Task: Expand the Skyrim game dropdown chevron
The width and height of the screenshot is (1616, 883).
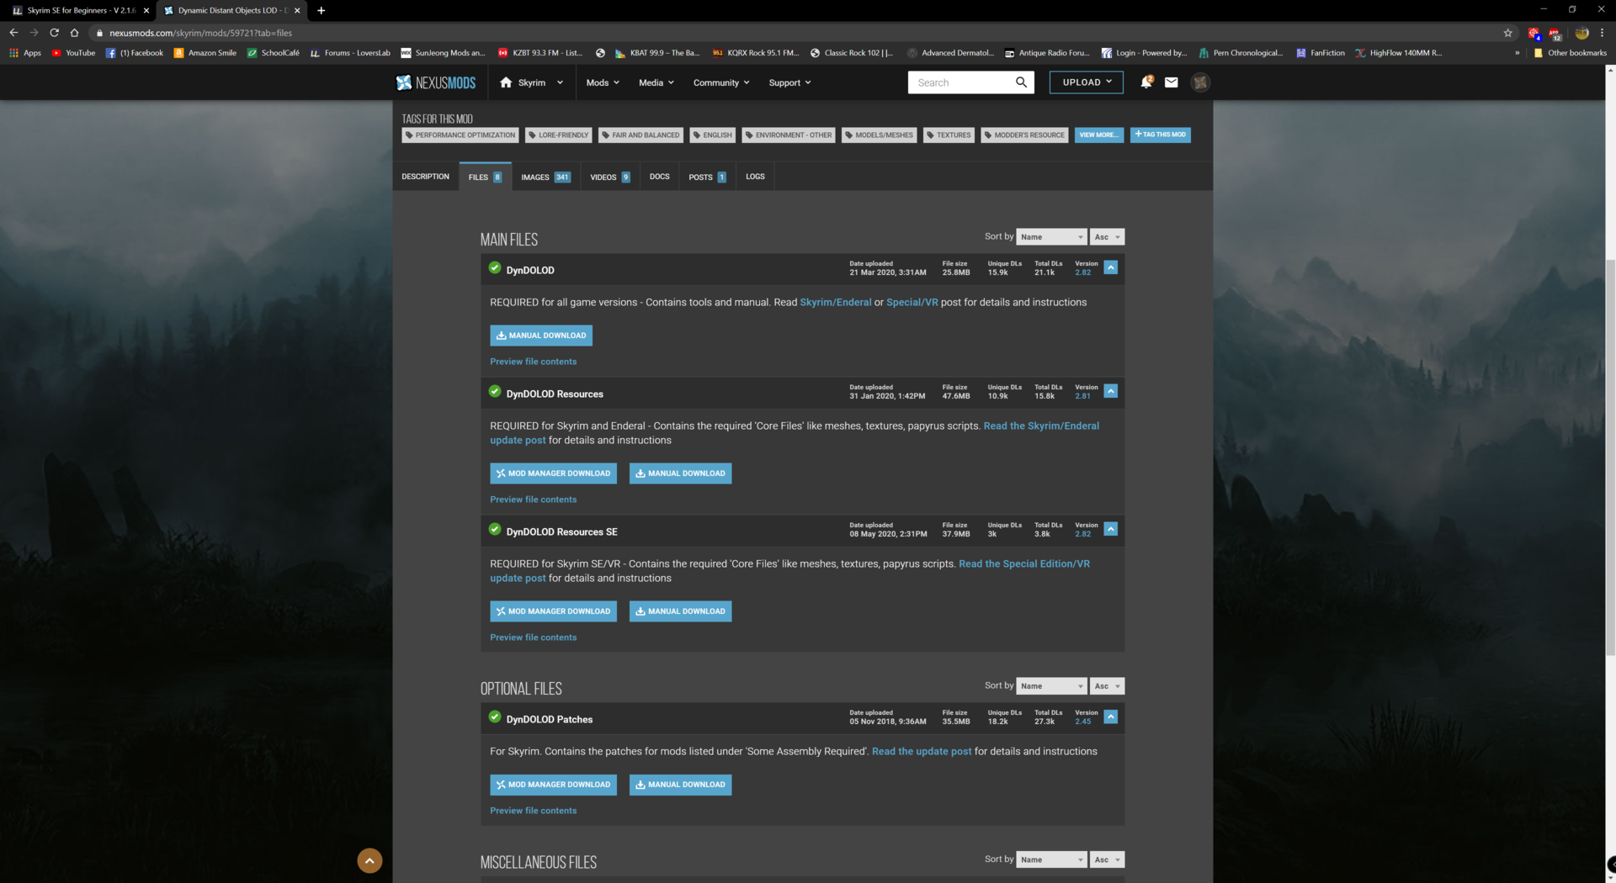Action: [560, 82]
